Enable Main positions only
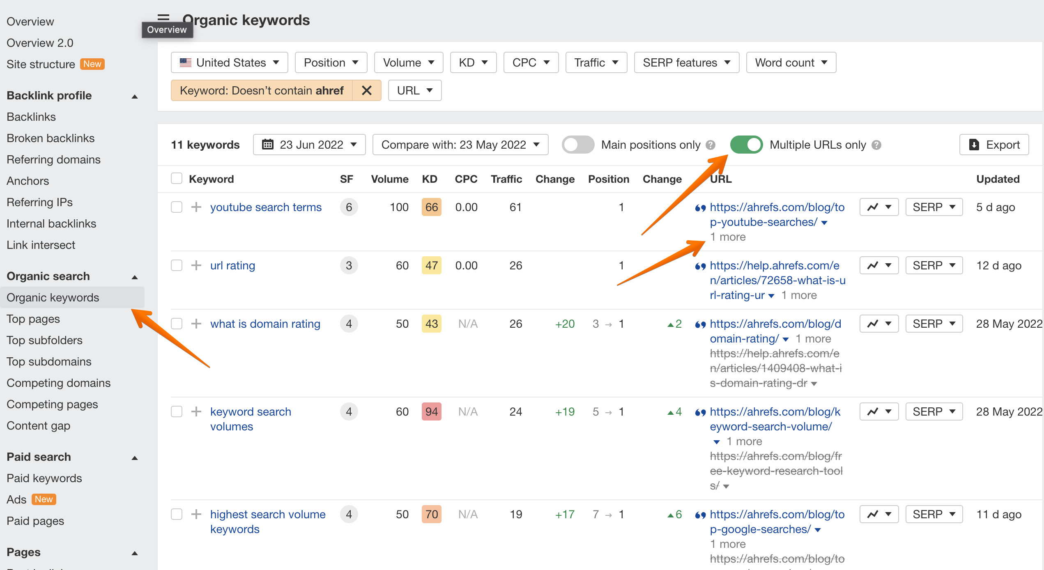Viewport: 1044px width, 570px height. (577, 145)
